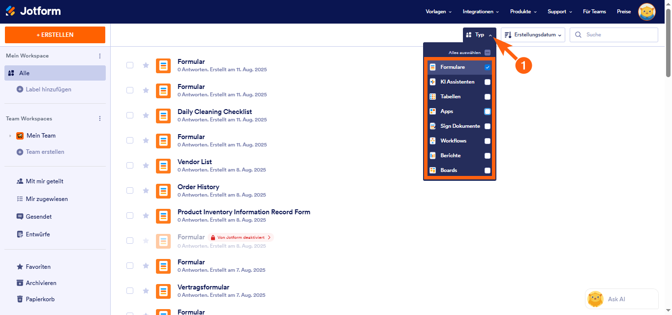The height and width of the screenshot is (315, 672).
Task: Check the Tabellen filter checkbox
Action: click(488, 97)
